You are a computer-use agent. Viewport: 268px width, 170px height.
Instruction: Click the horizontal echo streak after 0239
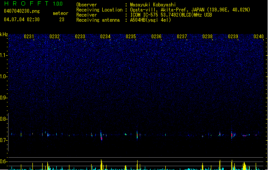tap(245, 136)
